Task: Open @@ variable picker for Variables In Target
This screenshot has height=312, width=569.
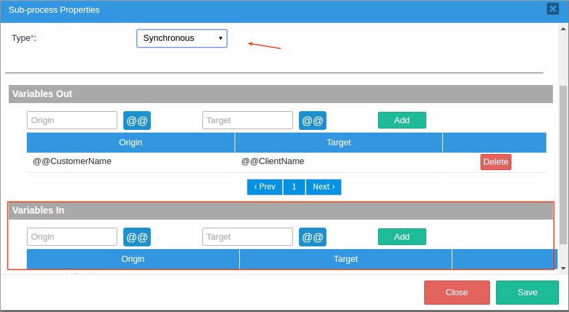Action: [312, 237]
